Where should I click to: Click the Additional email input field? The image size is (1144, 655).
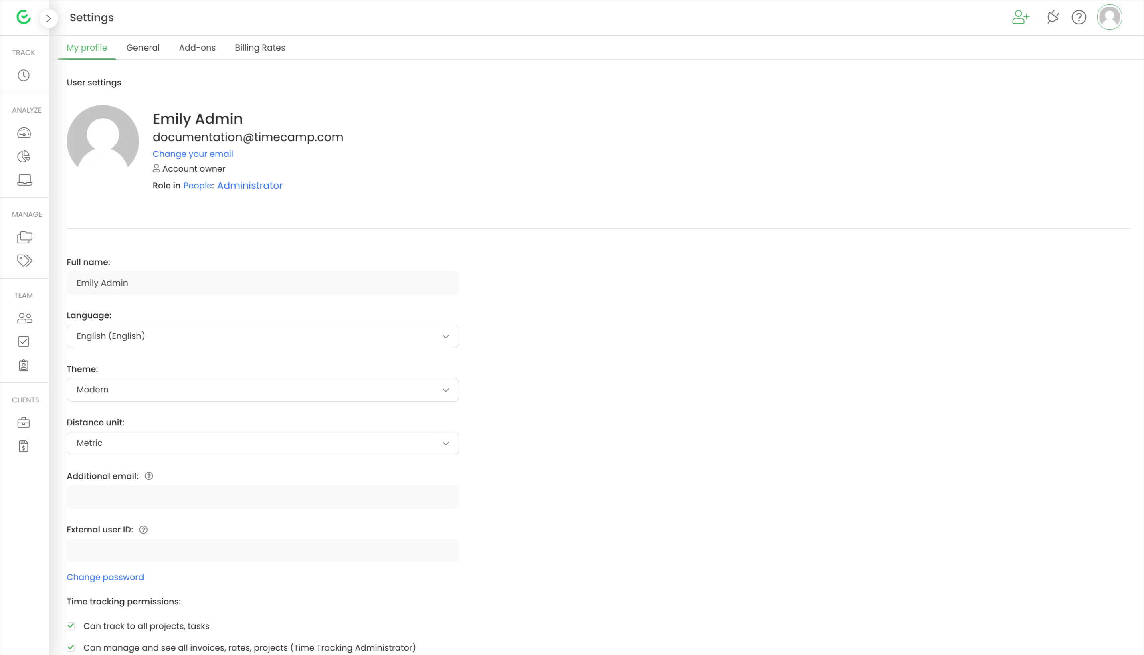[262, 497]
